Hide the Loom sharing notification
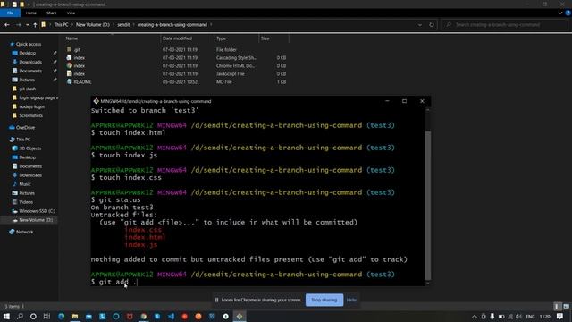 [x=351, y=300]
